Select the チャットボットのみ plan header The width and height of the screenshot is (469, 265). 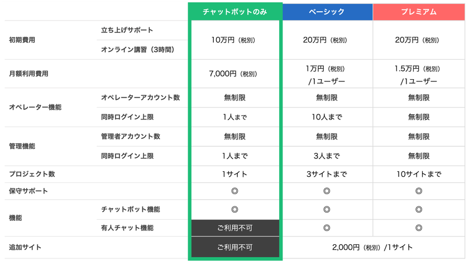235,12
